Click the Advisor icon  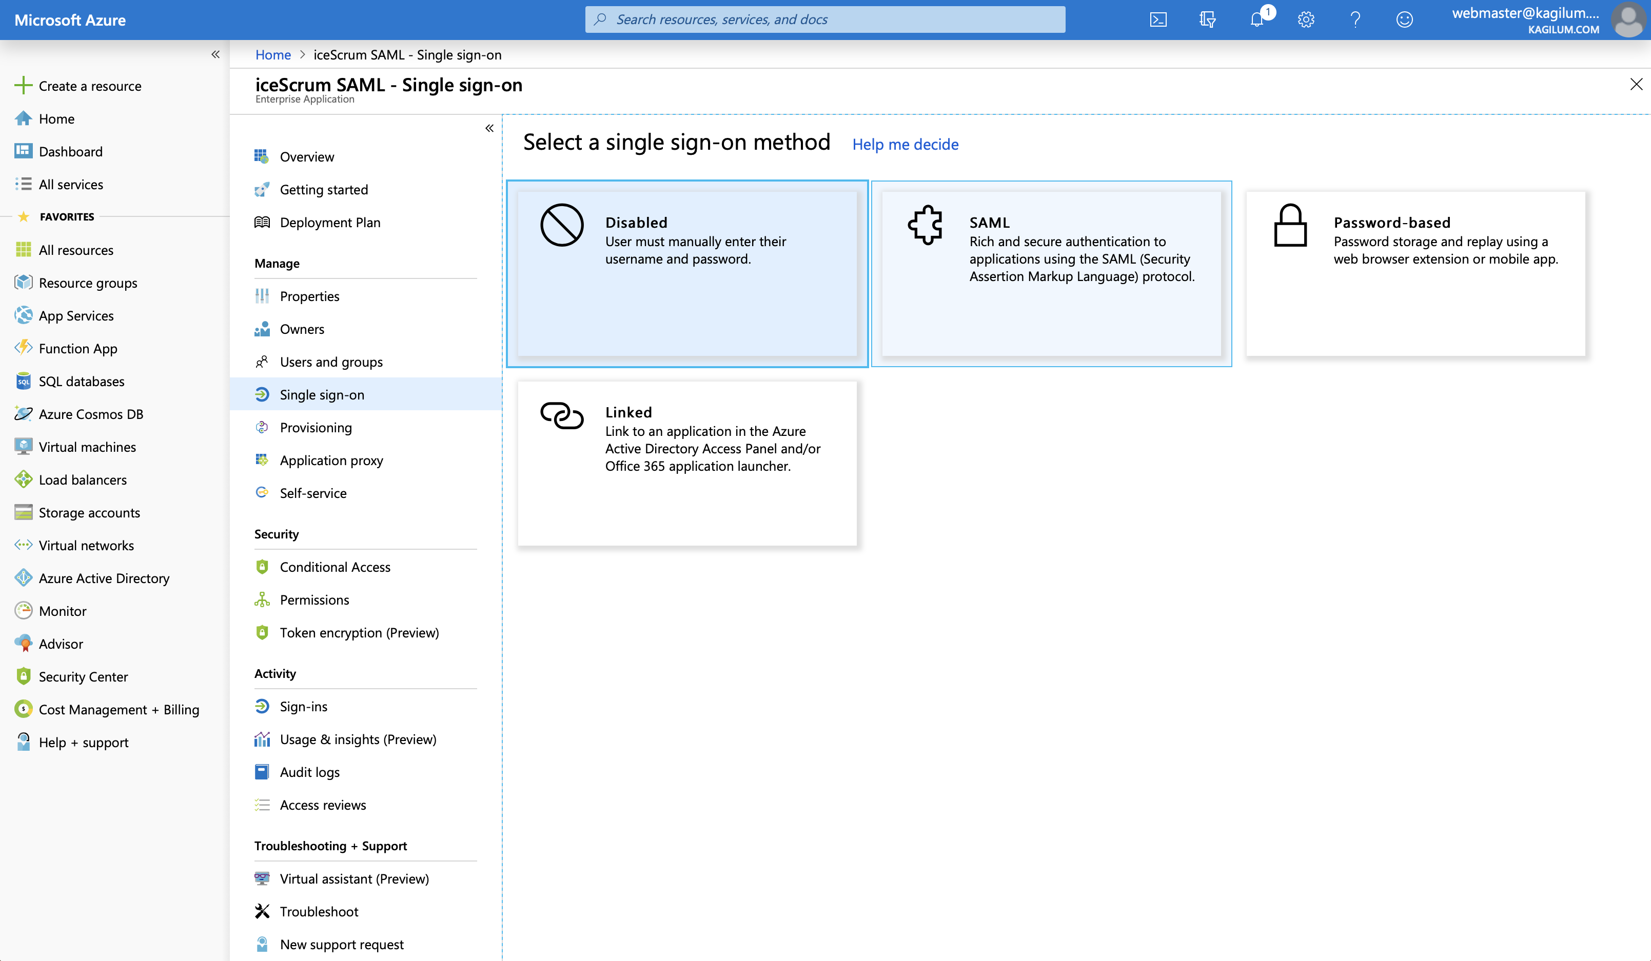[23, 644]
